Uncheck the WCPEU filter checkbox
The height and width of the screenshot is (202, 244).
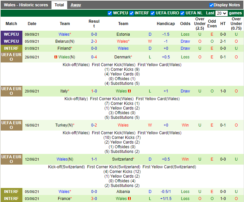coord(110,13)
